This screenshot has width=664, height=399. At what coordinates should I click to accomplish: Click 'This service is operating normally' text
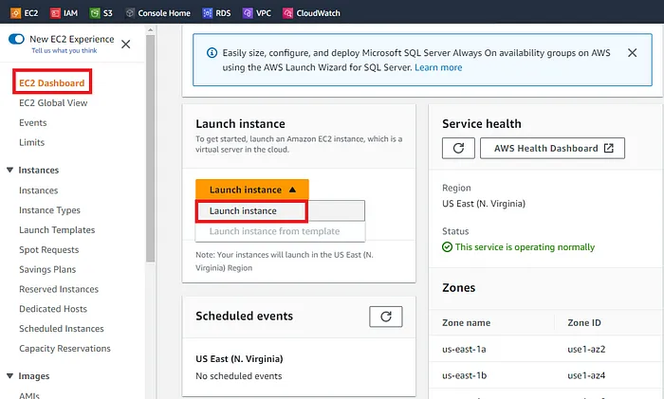point(525,247)
